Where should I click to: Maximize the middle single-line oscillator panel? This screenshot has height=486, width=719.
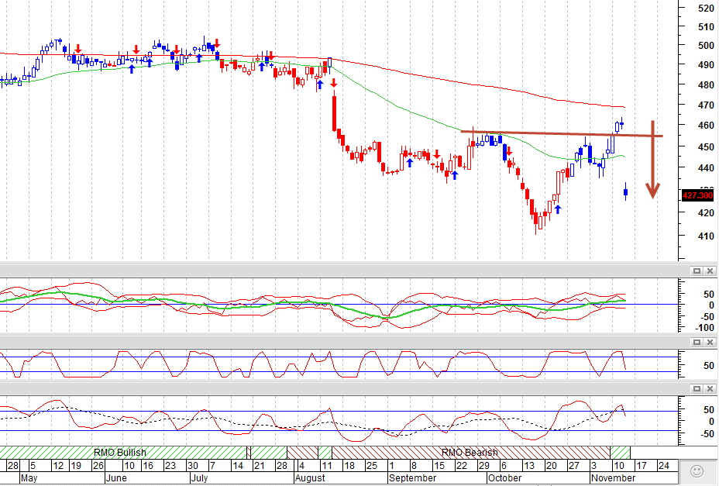697,342
